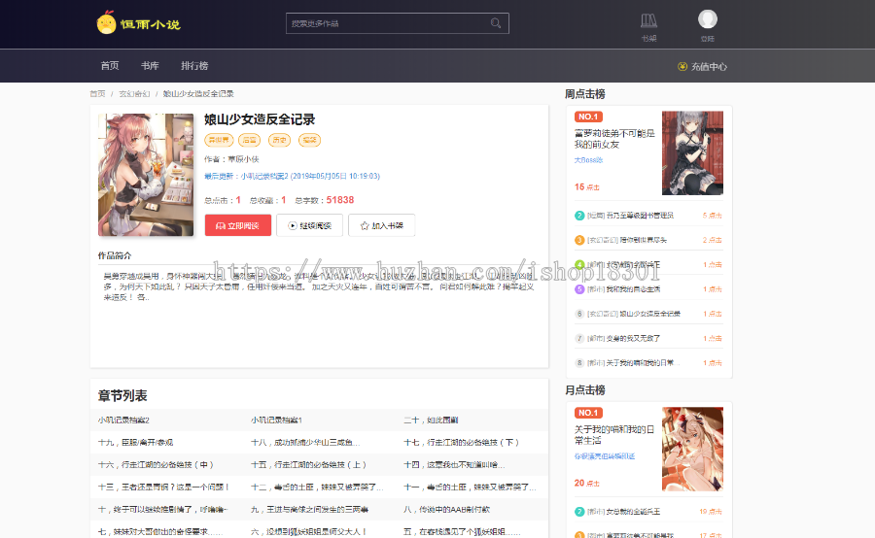
Task: Open chapter 十八，成功抓捕少华山三咸鱼
Action: click(x=305, y=442)
